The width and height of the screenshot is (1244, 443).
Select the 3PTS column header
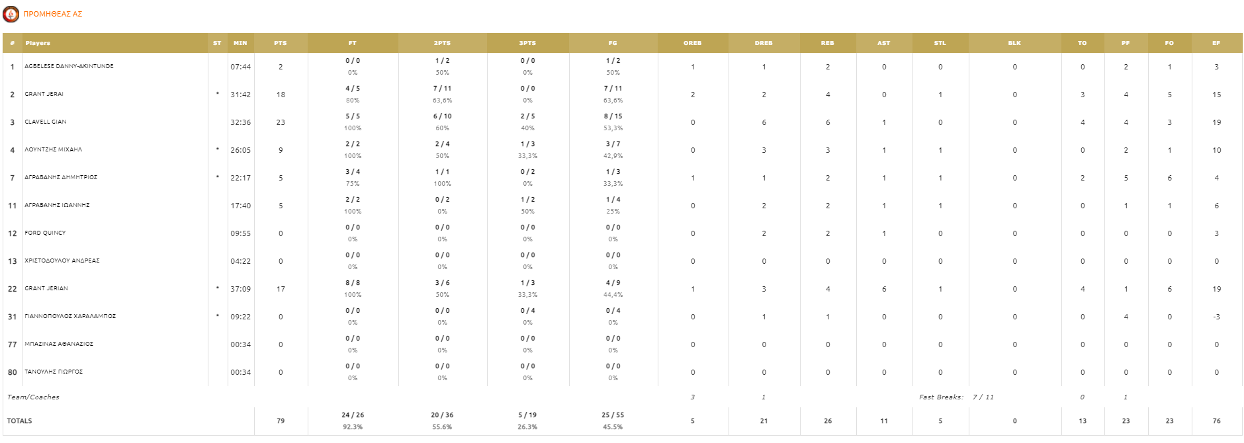point(527,43)
